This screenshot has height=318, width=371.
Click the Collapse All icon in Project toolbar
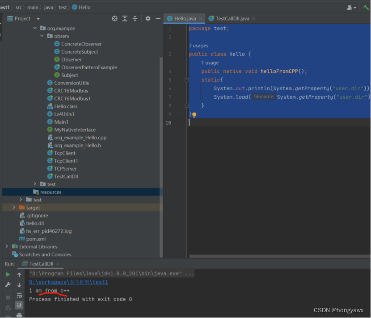tap(135, 18)
